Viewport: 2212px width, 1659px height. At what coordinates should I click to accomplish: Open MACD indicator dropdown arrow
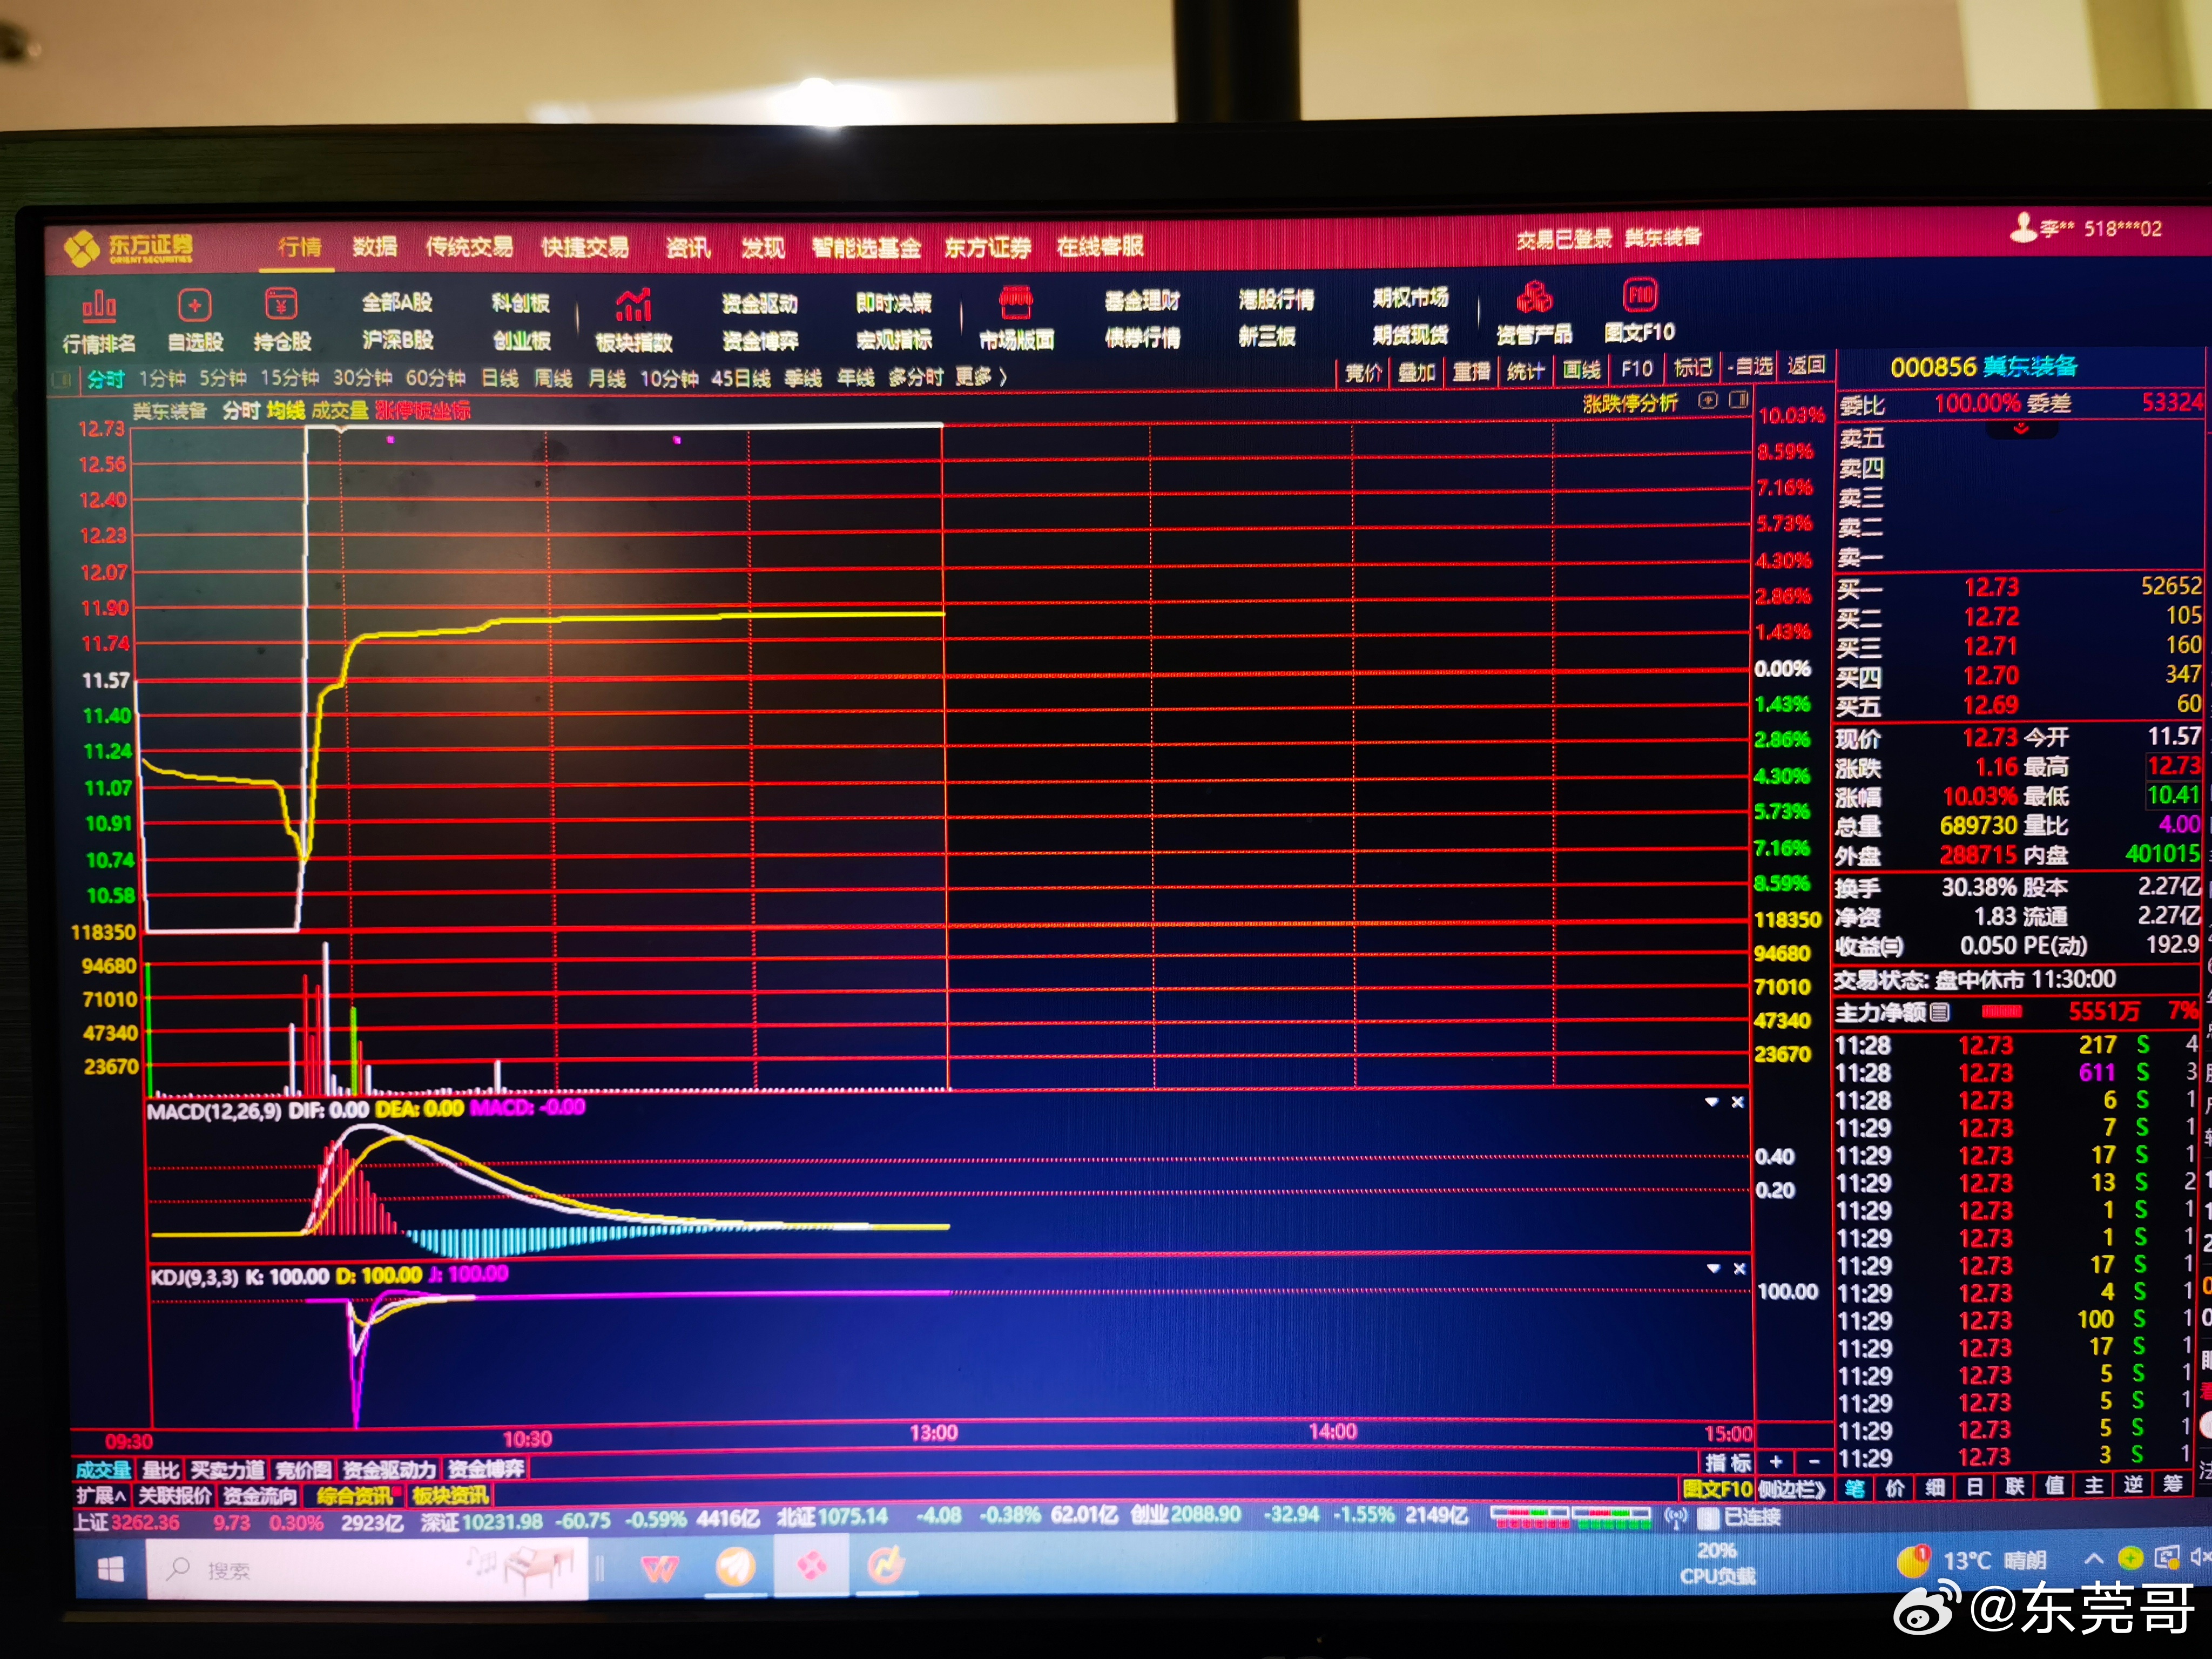(x=1711, y=1101)
